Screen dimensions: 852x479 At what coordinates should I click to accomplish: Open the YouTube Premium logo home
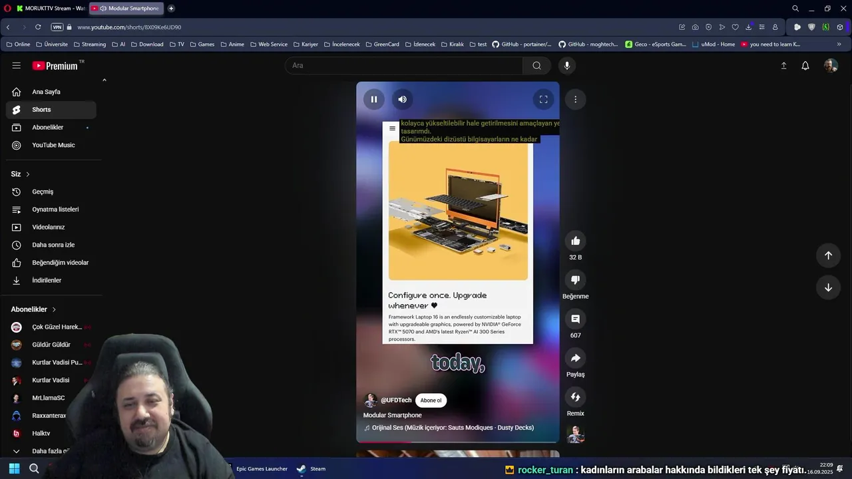[x=57, y=66]
